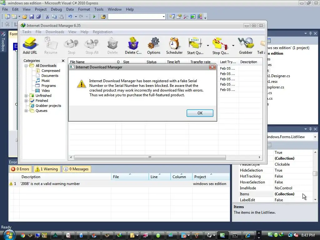Sort downloads by File Name column
The image size is (320, 240).
pyautogui.click(x=92, y=62)
